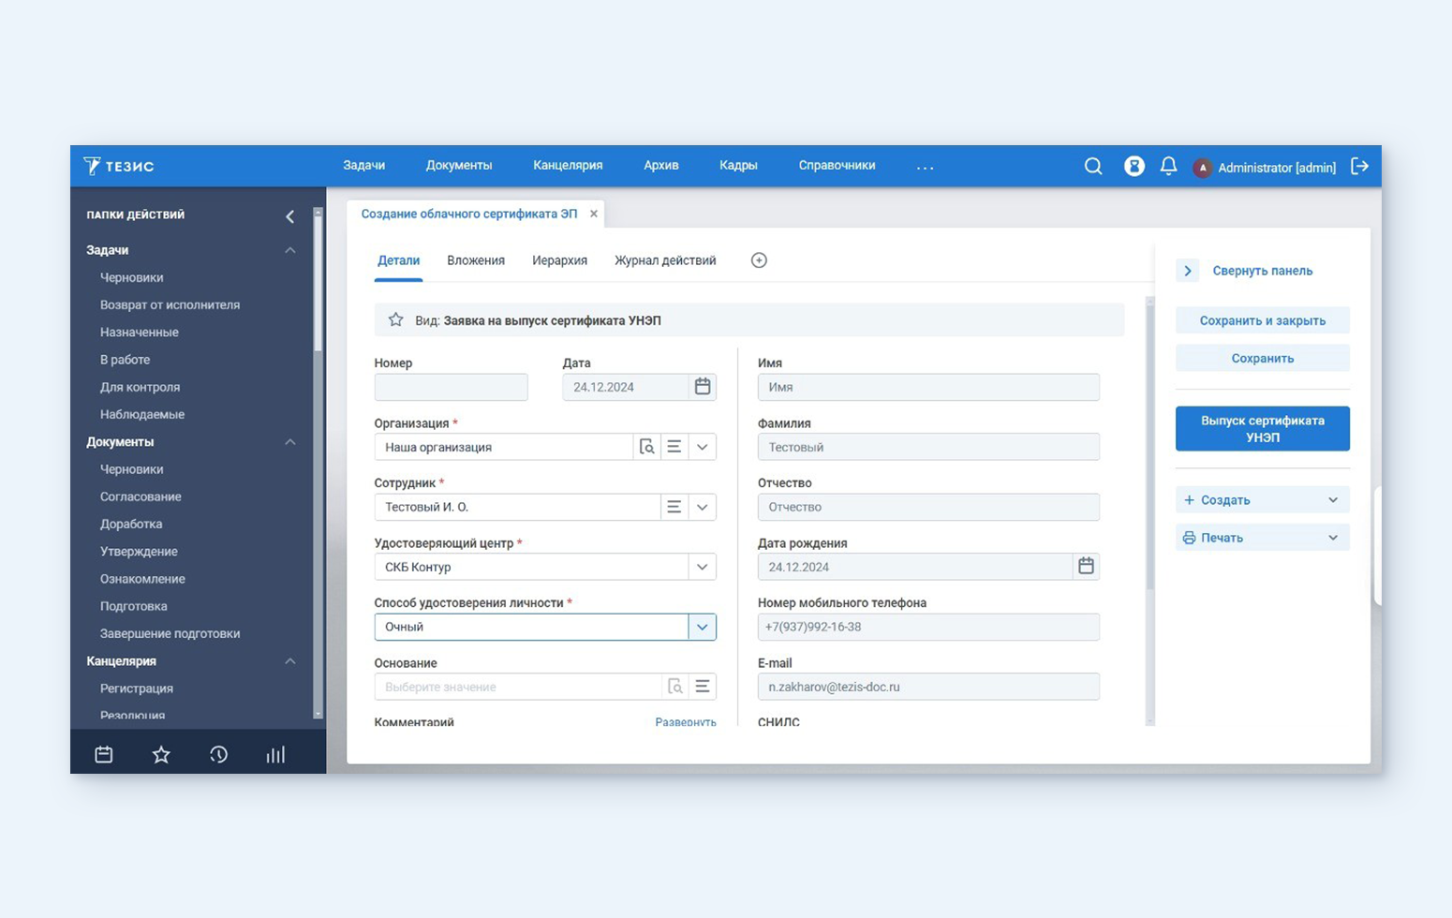The image size is (1452, 918).
Task: Click the E-mail input field
Action: click(928, 687)
